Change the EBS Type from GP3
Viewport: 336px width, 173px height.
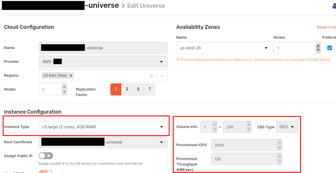(x=287, y=127)
